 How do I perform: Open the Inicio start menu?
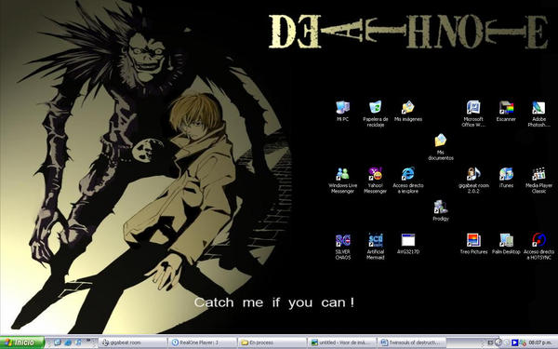click(22, 342)
